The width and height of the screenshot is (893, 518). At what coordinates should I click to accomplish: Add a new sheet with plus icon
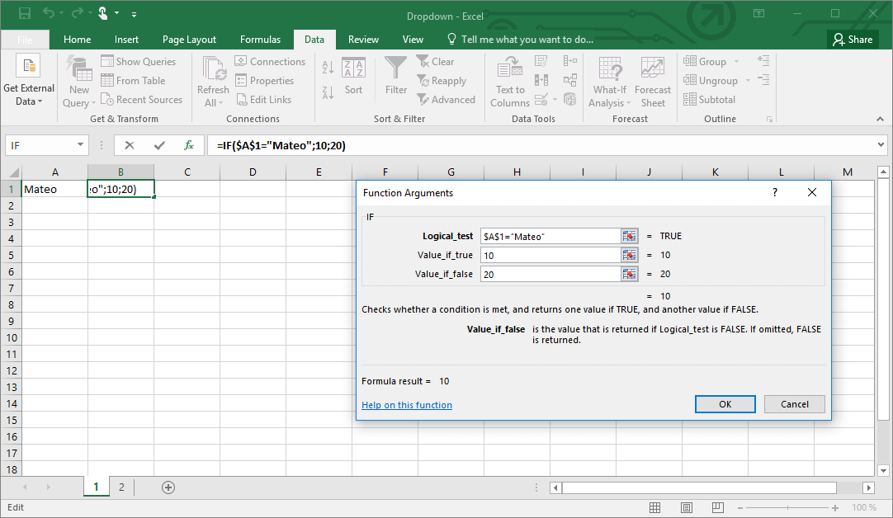click(168, 487)
